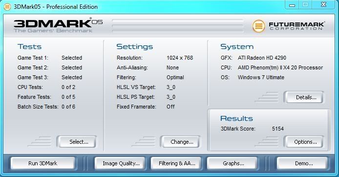Image resolution: width=339 pixels, height=177 pixels.
Task: Click the Game Test 3 Selected status
Action: coord(72,77)
